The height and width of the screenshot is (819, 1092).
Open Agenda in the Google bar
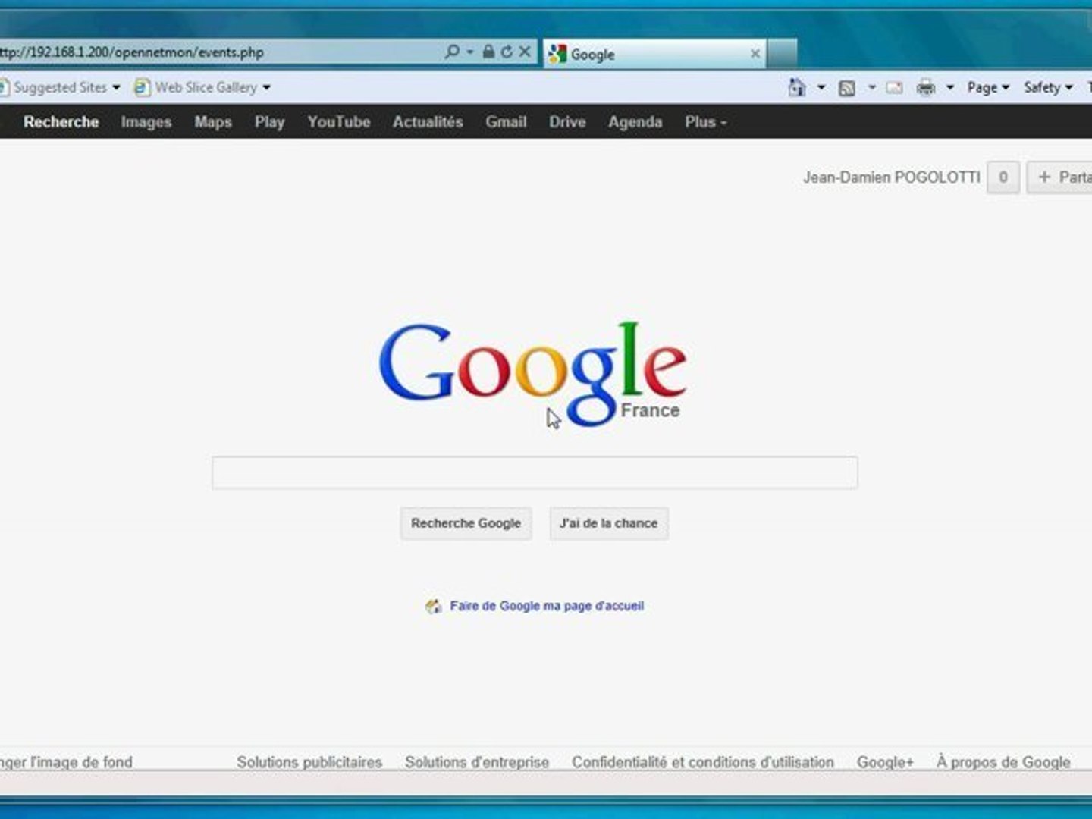click(x=635, y=121)
